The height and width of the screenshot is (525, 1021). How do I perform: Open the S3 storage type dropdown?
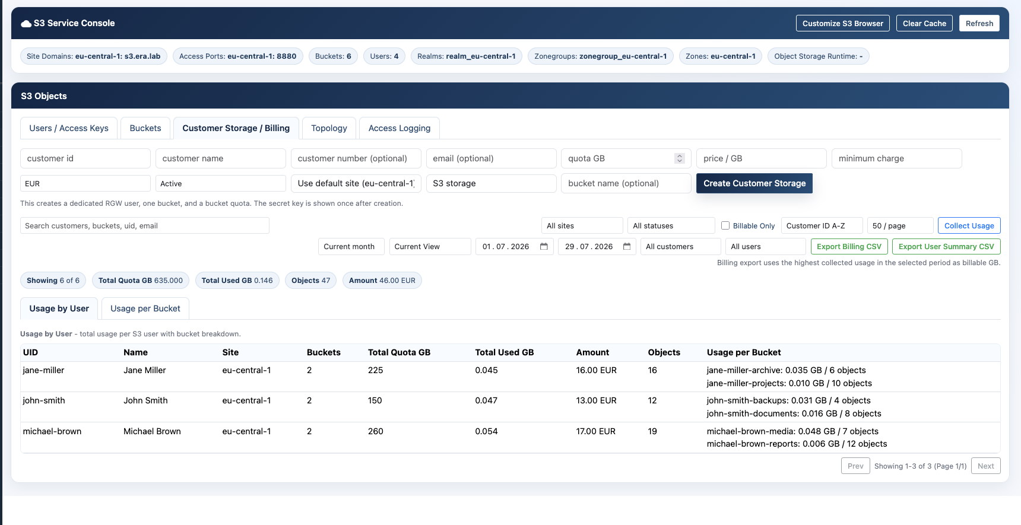pyautogui.click(x=492, y=183)
